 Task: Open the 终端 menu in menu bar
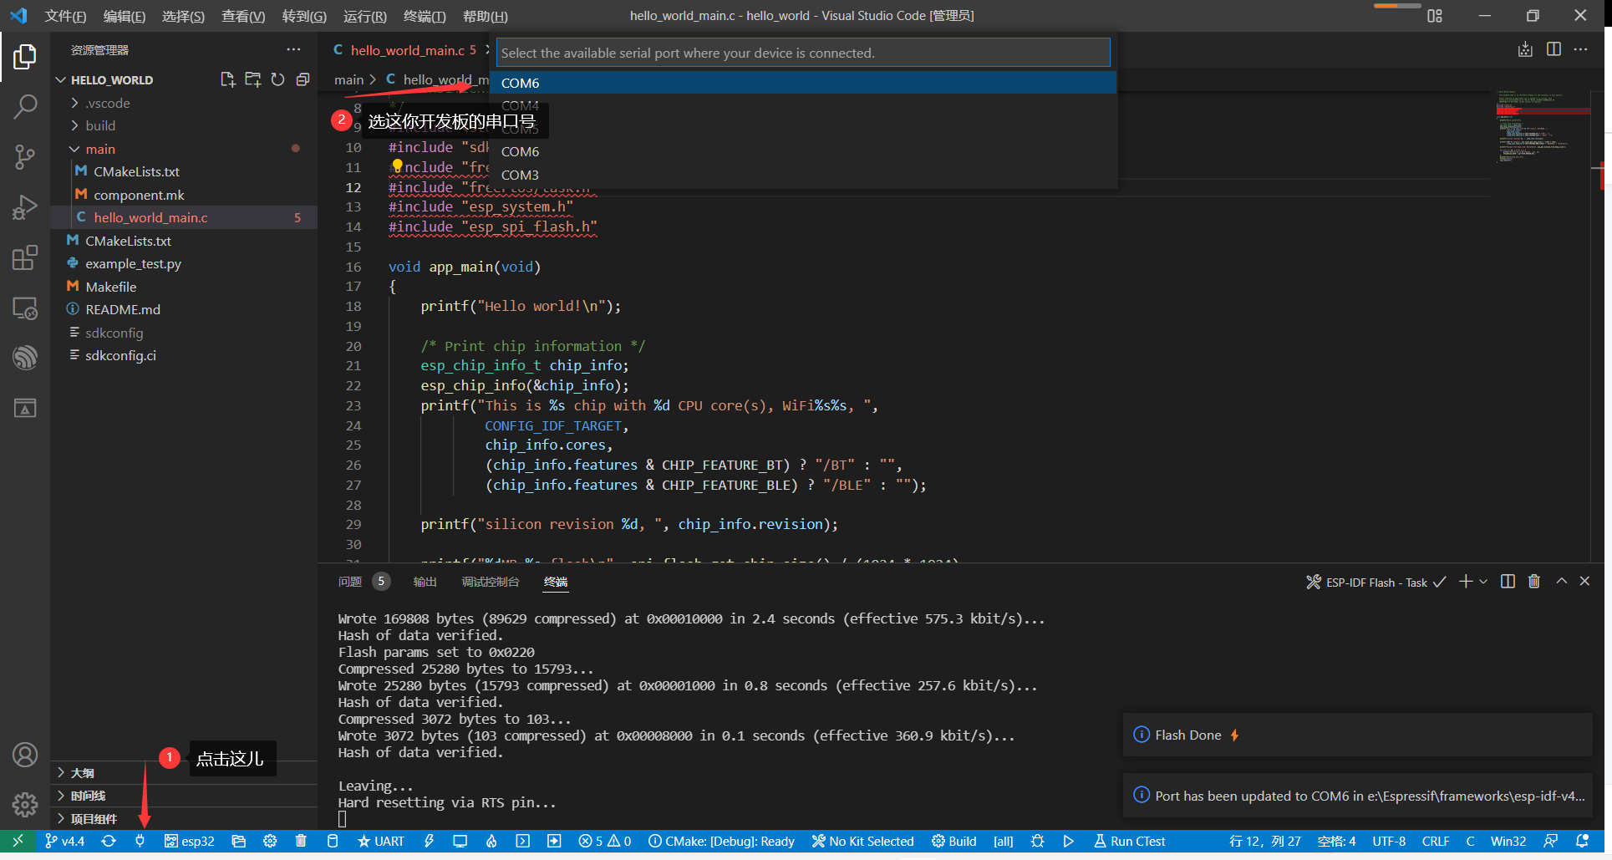tap(424, 16)
